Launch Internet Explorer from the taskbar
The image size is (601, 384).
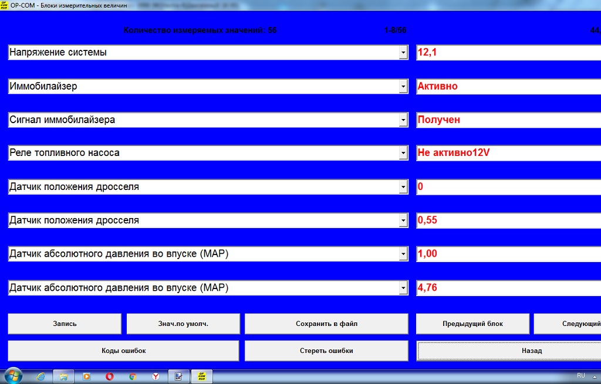pos(40,376)
